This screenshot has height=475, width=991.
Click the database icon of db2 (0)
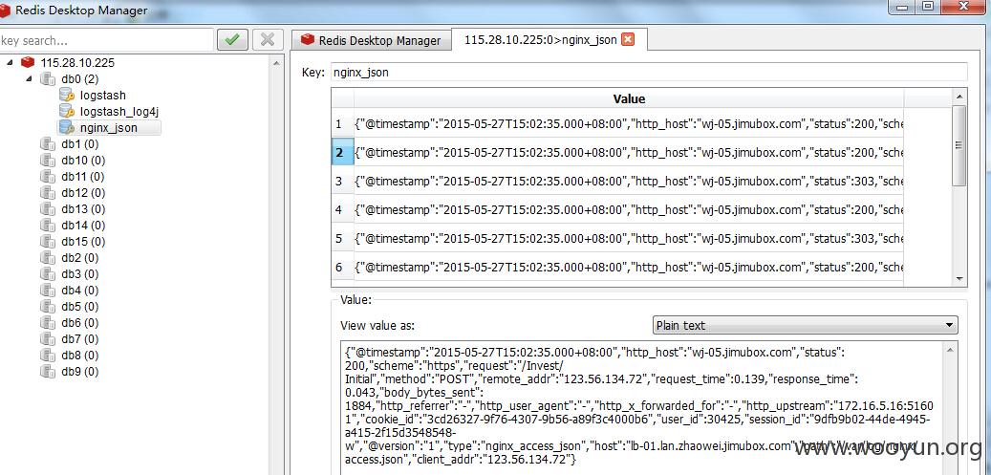[x=48, y=258]
